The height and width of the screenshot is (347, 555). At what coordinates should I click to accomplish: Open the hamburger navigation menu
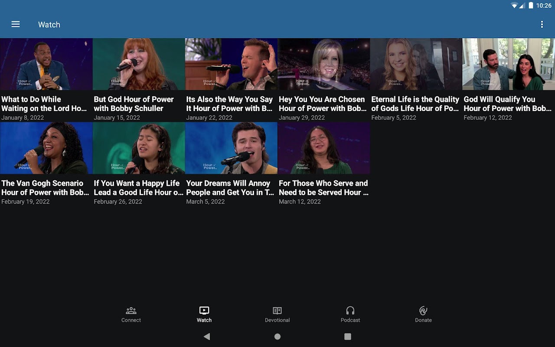[x=16, y=24]
